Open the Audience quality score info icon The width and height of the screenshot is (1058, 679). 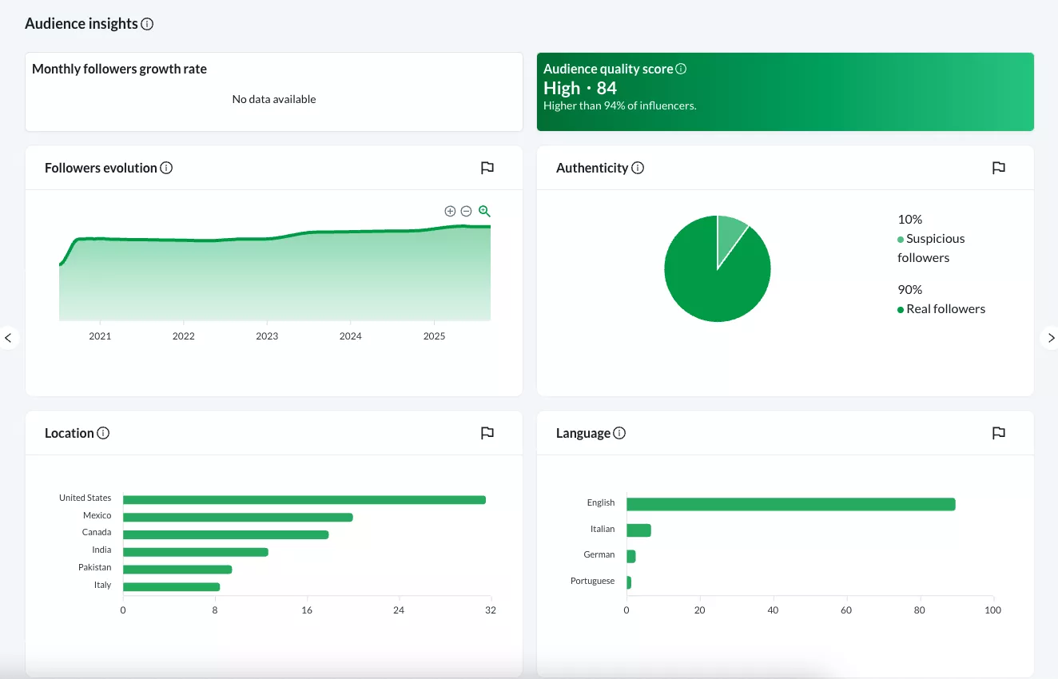[x=681, y=69]
